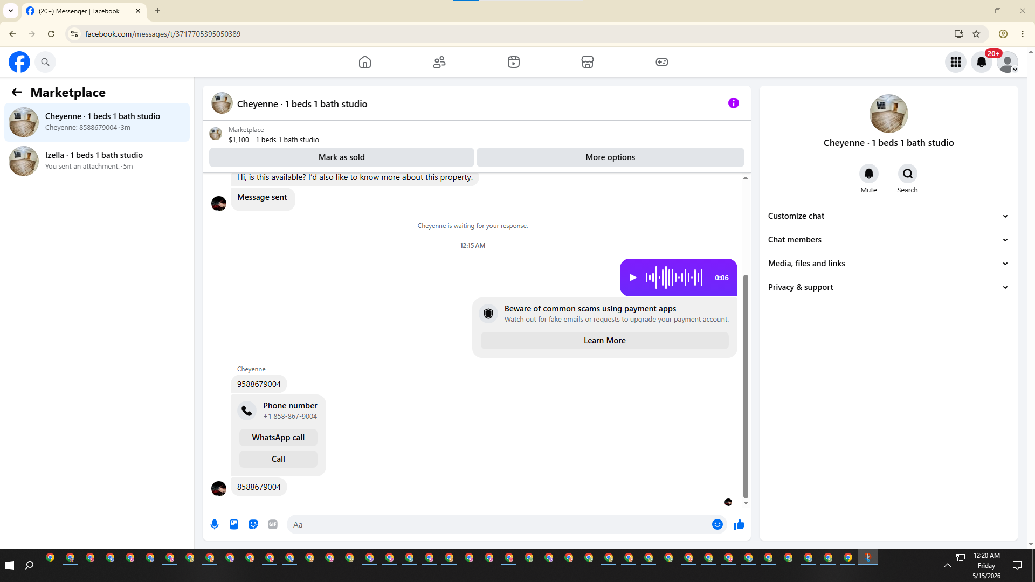Show hidden system tray icons
1035x582 pixels.
(947, 565)
